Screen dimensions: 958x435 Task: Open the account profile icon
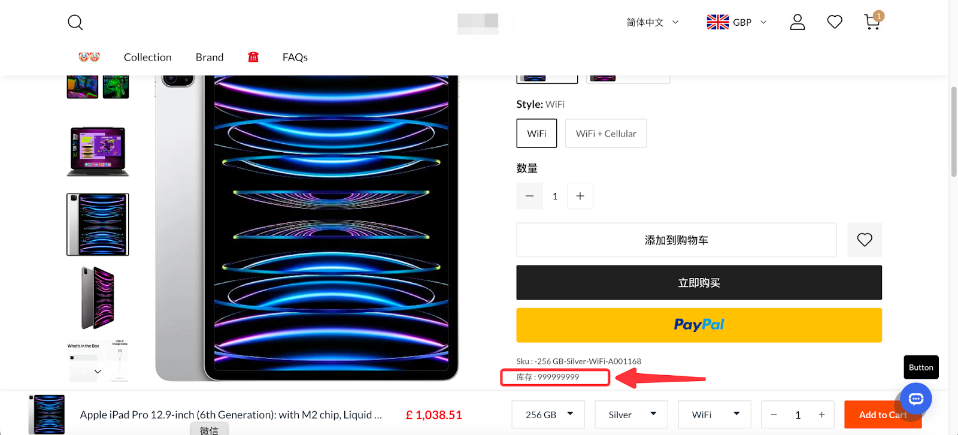[x=797, y=22]
